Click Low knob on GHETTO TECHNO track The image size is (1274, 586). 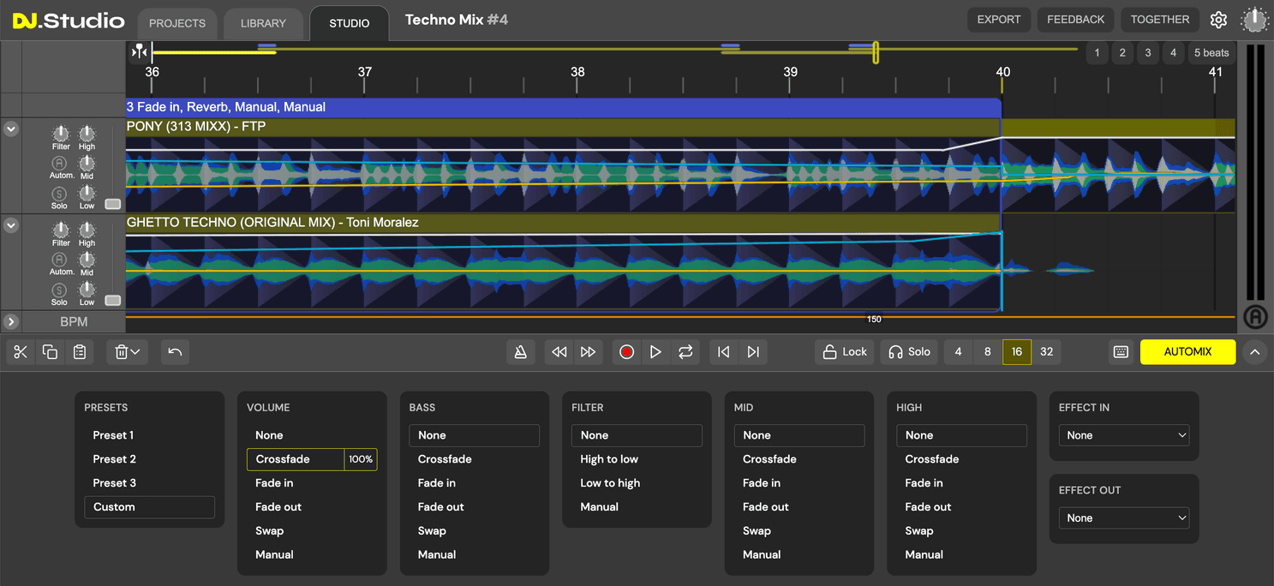(87, 289)
